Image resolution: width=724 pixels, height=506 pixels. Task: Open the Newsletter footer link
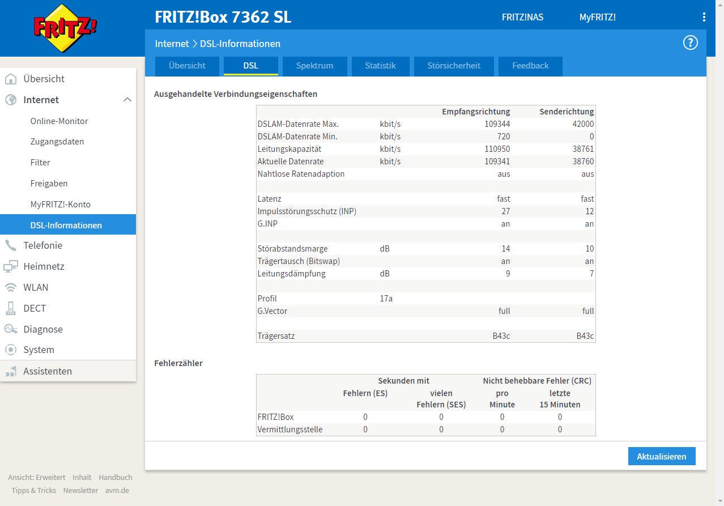coord(80,490)
